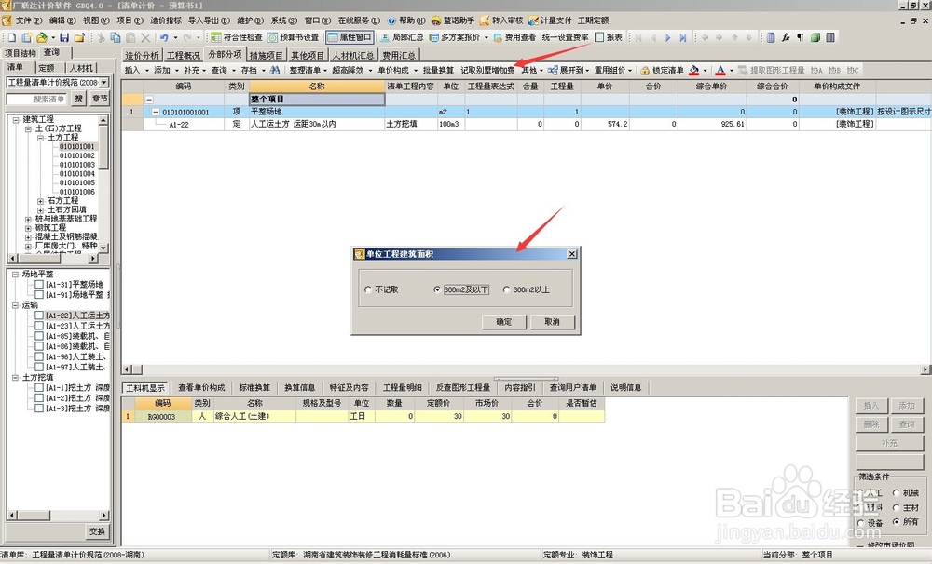Image resolution: width=932 pixels, height=564 pixels.
Task: Switch to the 定额 left panel tab
Action: [47, 68]
